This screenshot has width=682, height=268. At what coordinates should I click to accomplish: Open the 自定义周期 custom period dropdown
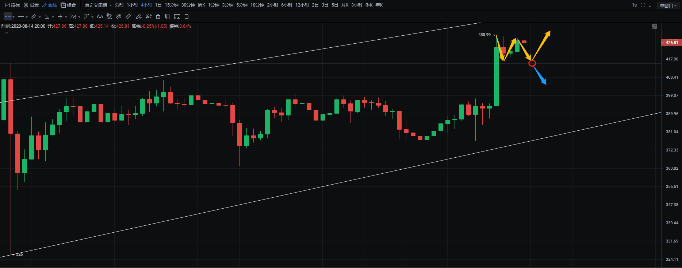(x=98, y=5)
